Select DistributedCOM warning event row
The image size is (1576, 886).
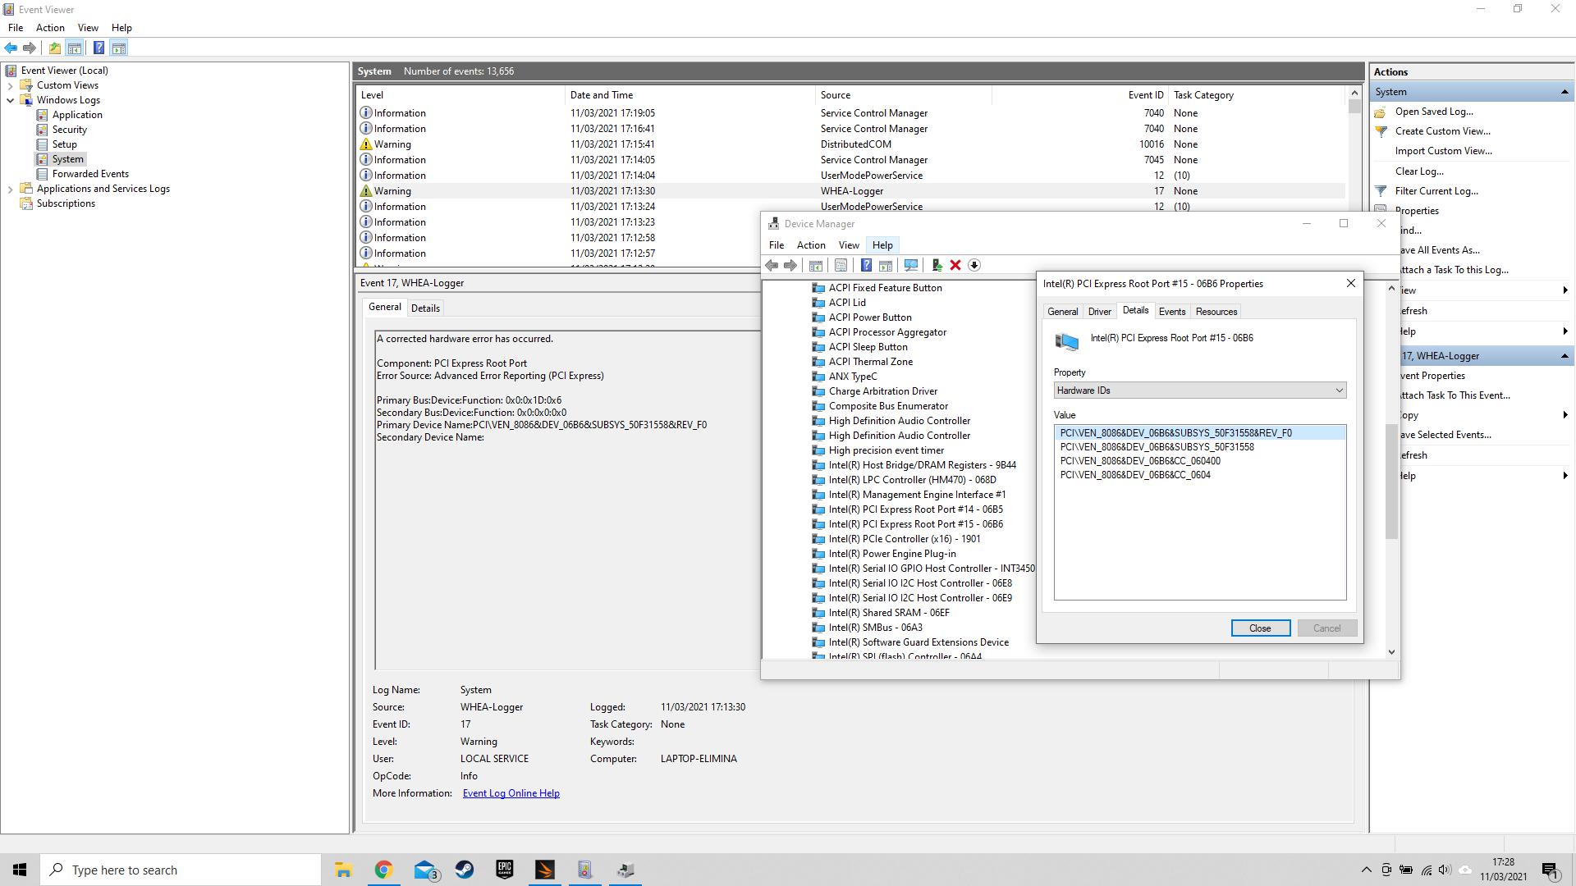[851, 144]
